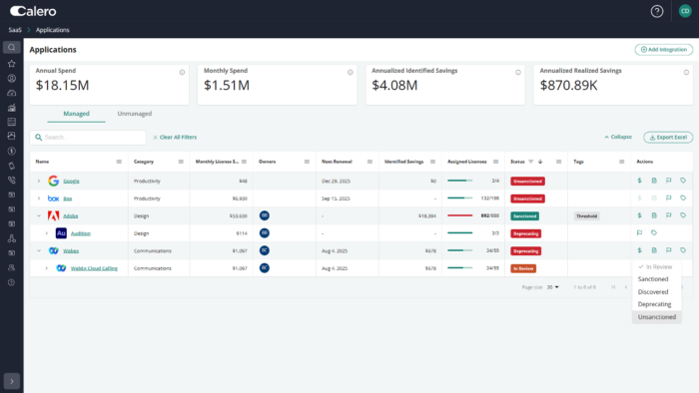Collapse the Webex row

[x=39, y=250]
